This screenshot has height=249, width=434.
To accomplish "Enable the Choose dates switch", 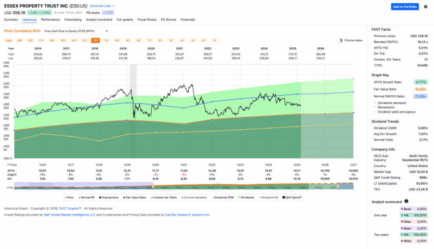I will tap(339, 40).
